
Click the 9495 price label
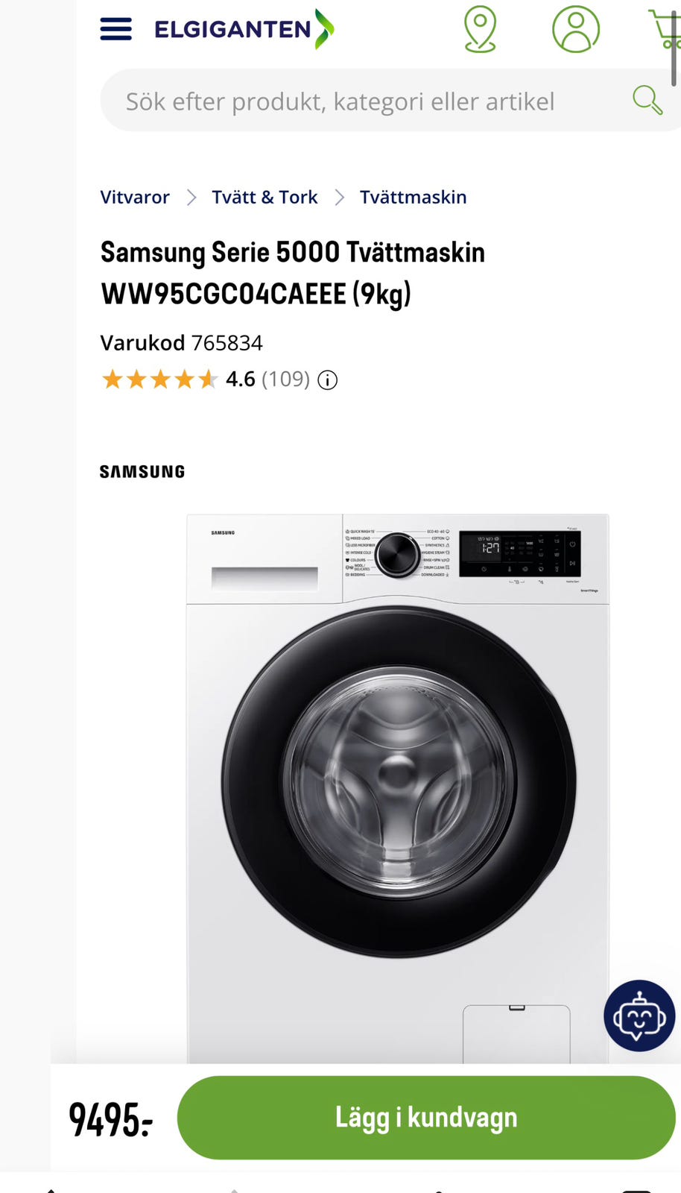pyautogui.click(x=111, y=1119)
